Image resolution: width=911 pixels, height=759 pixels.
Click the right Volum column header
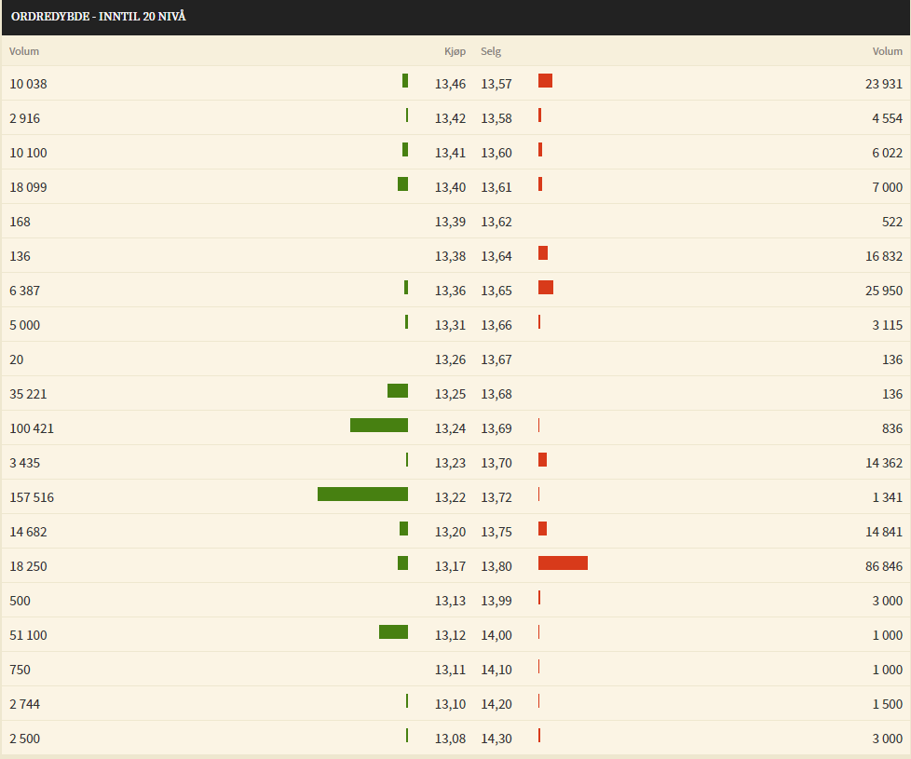point(887,51)
